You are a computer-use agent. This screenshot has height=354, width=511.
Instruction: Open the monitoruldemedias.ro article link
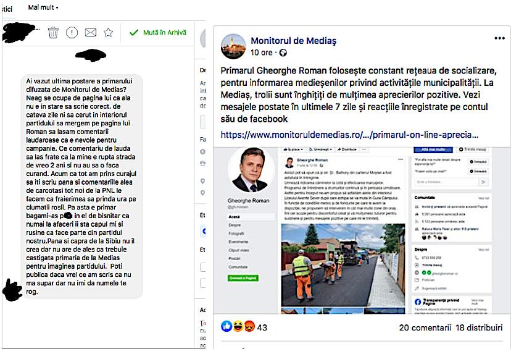click(x=349, y=135)
